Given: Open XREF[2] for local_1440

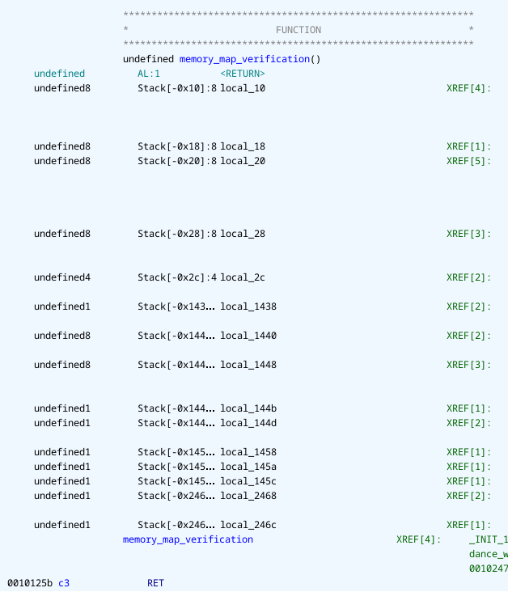Looking at the screenshot, I should point(468,336).
